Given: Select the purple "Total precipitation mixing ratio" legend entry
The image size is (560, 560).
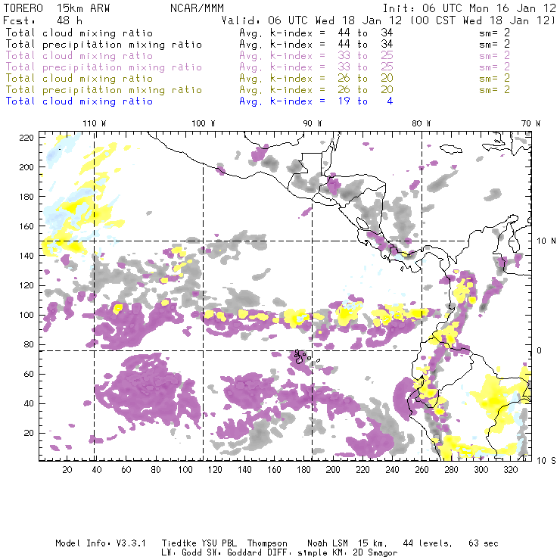Looking at the screenshot, I should click(x=104, y=67).
